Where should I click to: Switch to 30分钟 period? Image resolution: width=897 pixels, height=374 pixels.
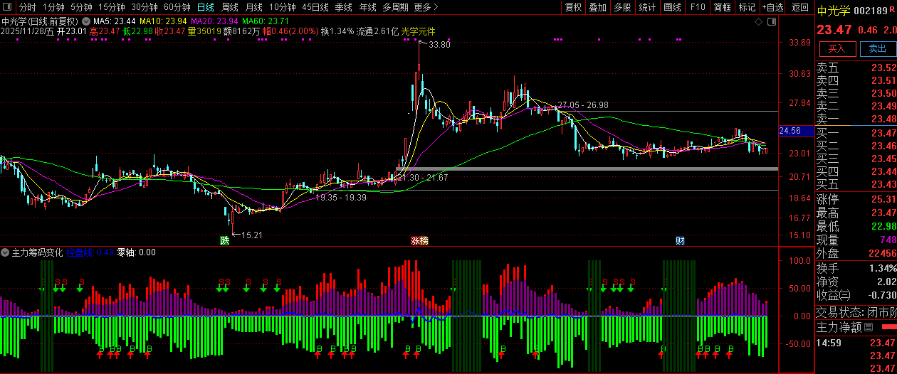coord(145,7)
